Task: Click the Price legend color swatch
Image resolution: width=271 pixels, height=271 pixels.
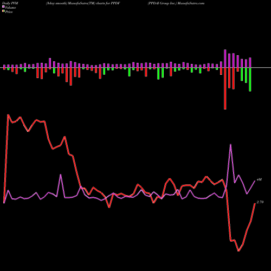Action: tap(3, 11)
